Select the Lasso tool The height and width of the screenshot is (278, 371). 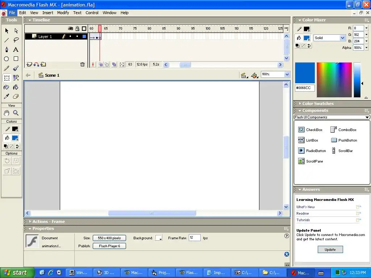pos(16,40)
